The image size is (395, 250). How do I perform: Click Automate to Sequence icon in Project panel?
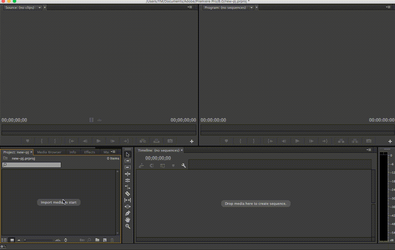82,240
